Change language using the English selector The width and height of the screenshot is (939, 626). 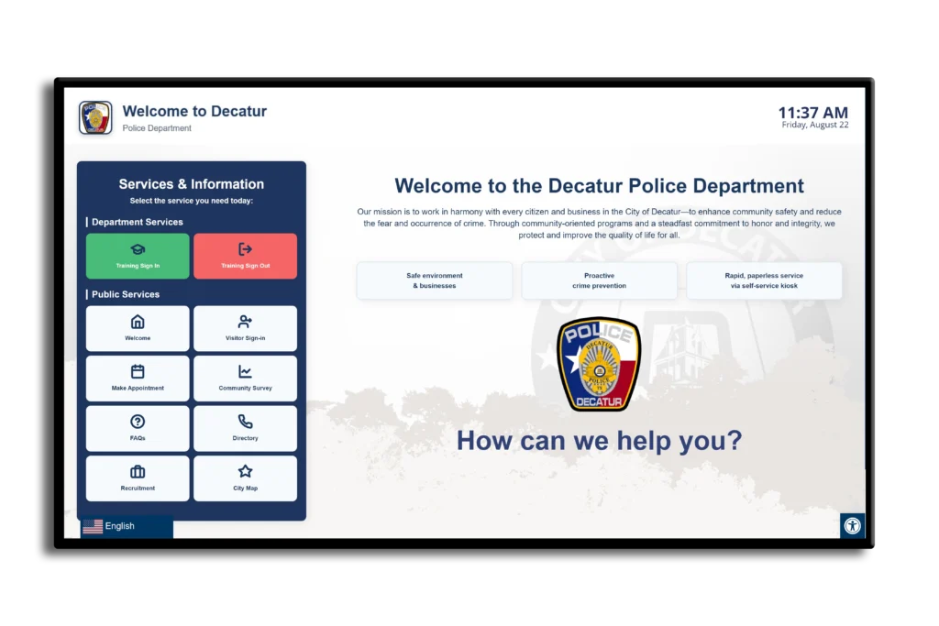[127, 526]
